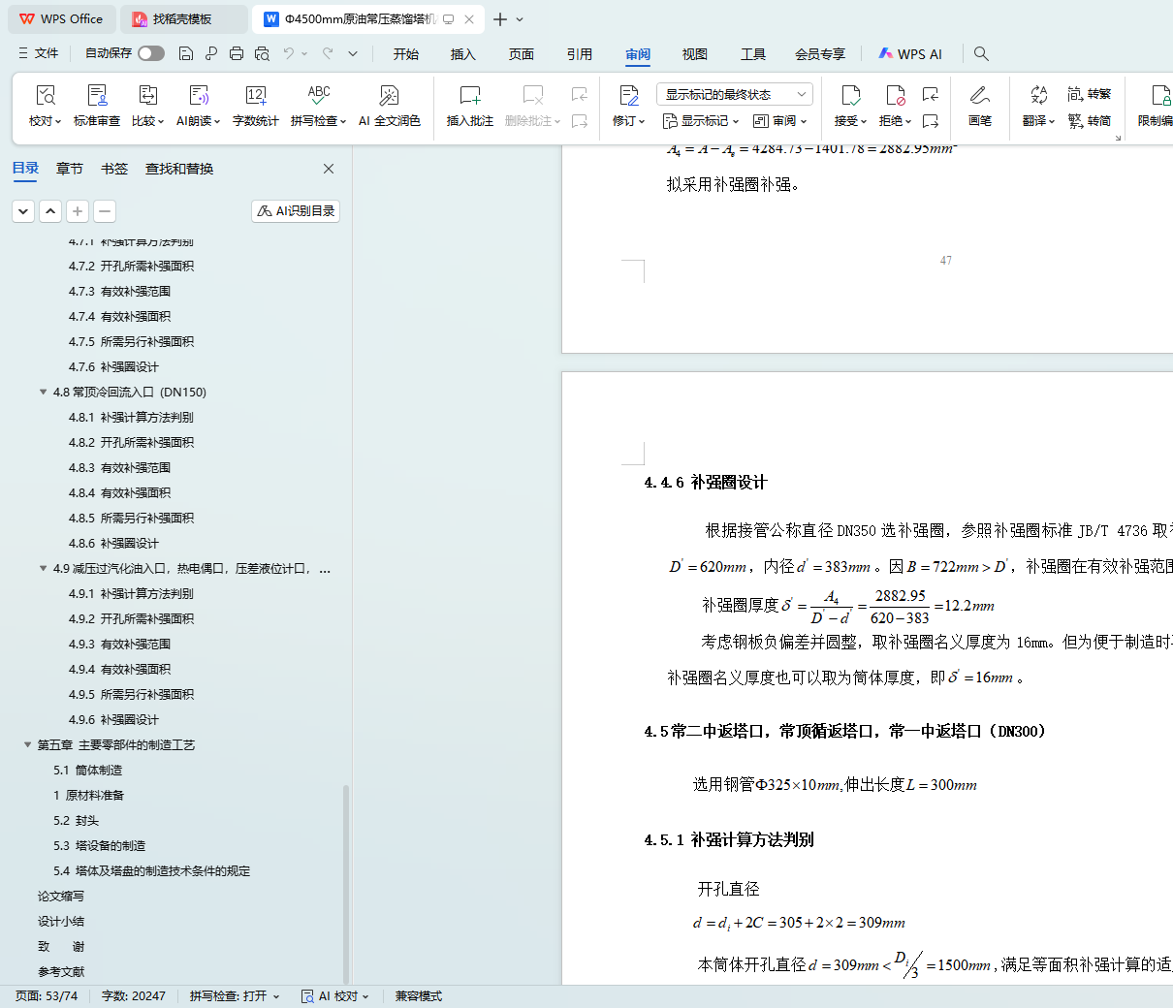
Task: Open 拼写检查 status bar dropdown
Action: point(234,996)
